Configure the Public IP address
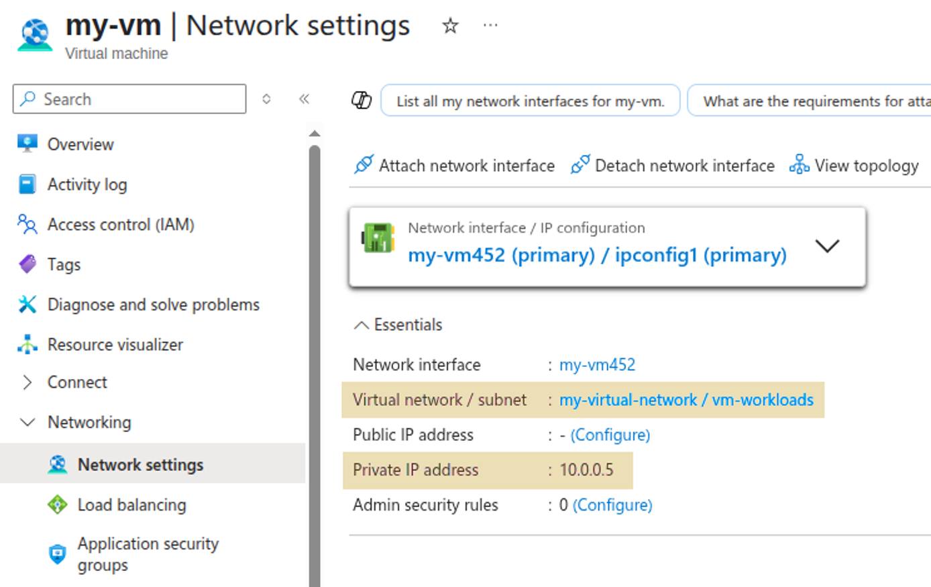This screenshot has width=931, height=587. 609,435
